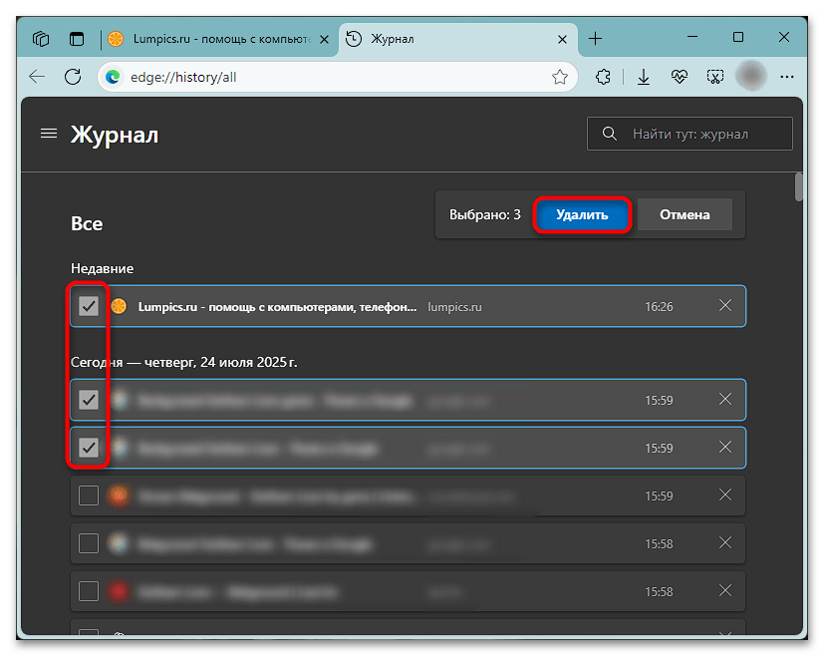This screenshot has width=824, height=656.
Task: Open Browser essentials heart icon
Action: tap(679, 77)
